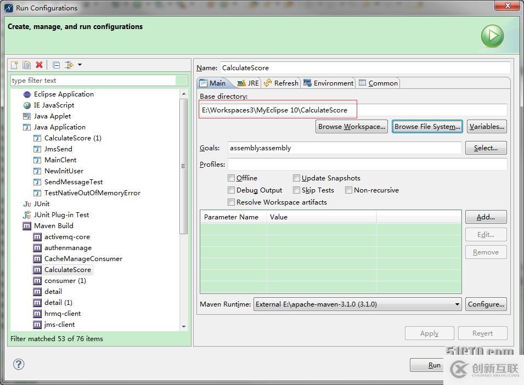Switch to the JRE tab
The image size is (524, 385).
pos(248,83)
